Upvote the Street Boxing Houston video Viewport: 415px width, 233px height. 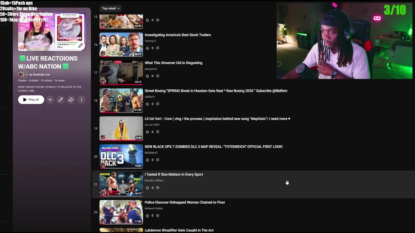148,104
